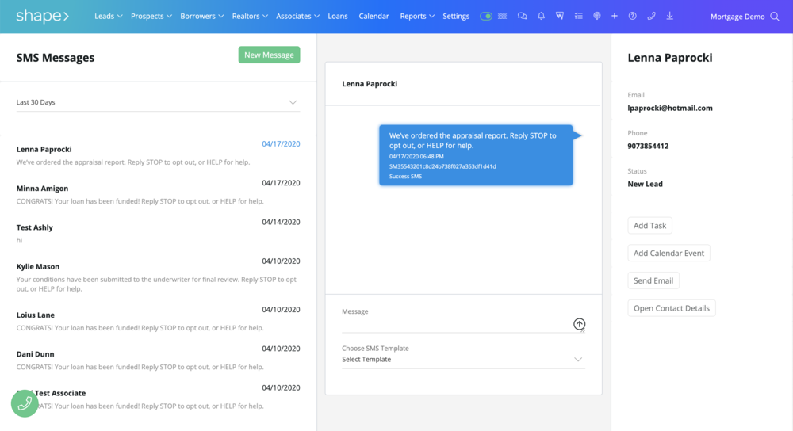Open Dani Dunn conversation
Image resolution: width=793 pixels, height=431 pixels.
coord(158,360)
